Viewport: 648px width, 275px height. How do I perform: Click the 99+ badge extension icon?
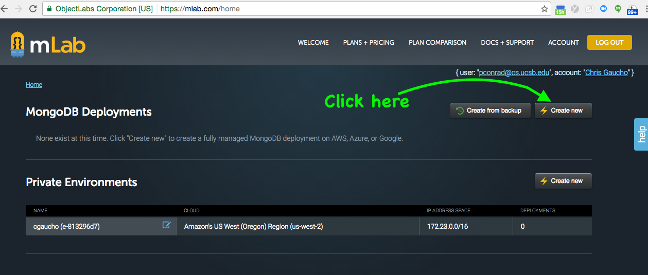(x=633, y=9)
